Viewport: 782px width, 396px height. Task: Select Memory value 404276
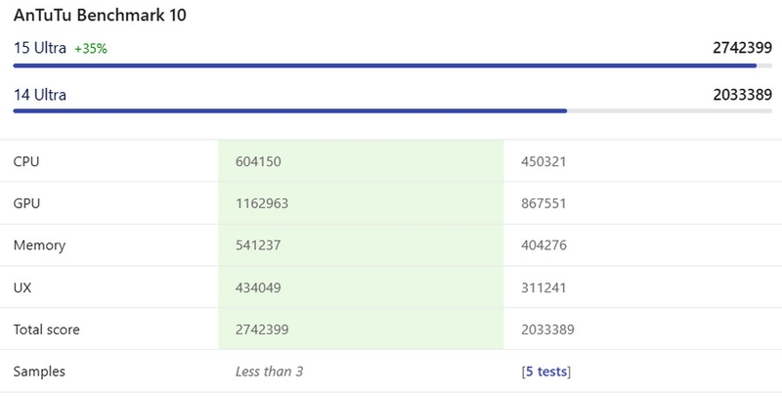click(x=543, y=245)
